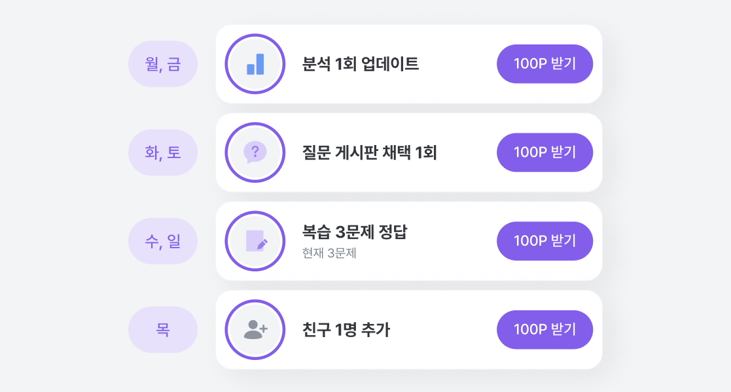731x392 pixels.
Task: Click the review note with pencil icon
Action: (x=257, y=240)
